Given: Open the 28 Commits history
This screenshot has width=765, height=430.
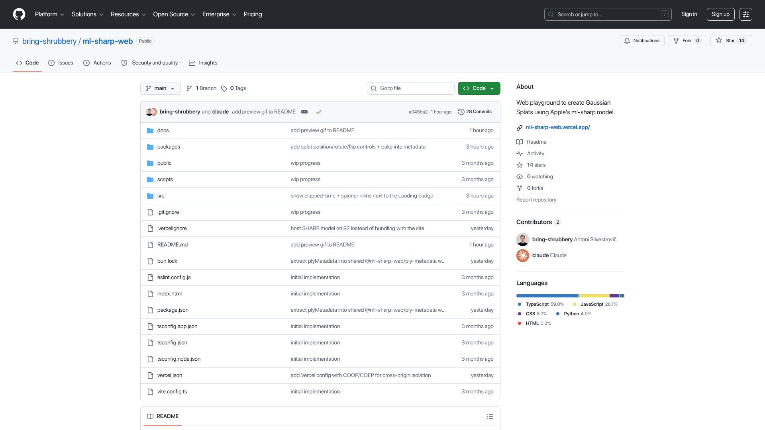Looking at the screenshot, I should point(475,112).
